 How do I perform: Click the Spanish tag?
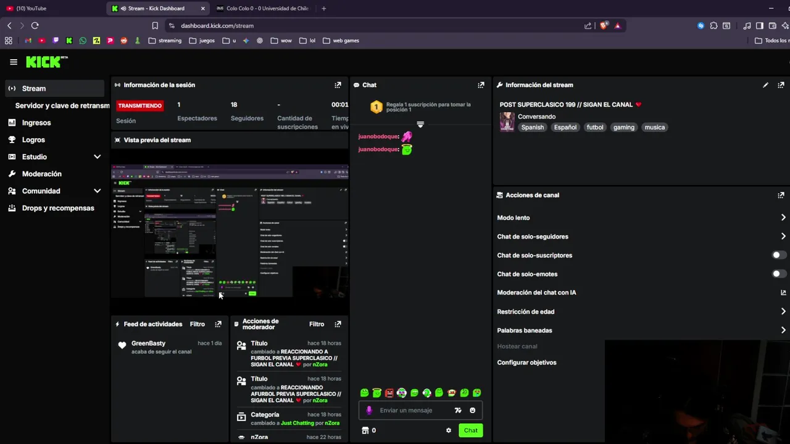[x=533, y=127]
